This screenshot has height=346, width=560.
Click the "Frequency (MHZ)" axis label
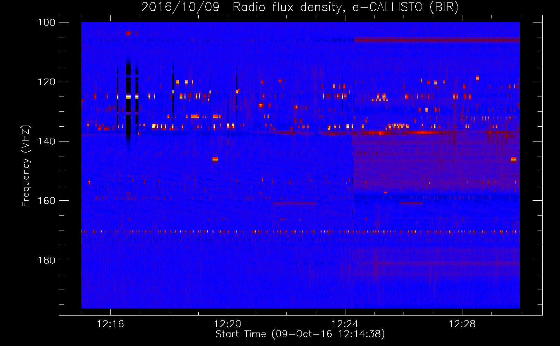(x=26, y=166)
